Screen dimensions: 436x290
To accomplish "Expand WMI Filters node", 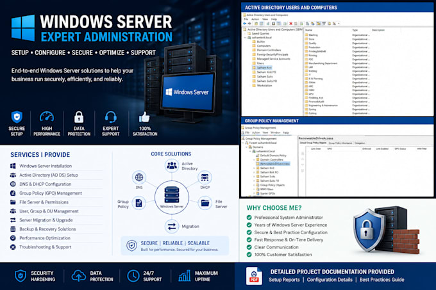I will click(x=254, y=189).
